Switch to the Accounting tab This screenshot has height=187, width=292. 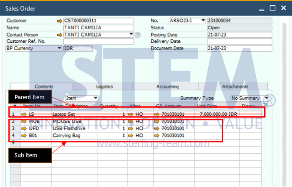[167, 87]
